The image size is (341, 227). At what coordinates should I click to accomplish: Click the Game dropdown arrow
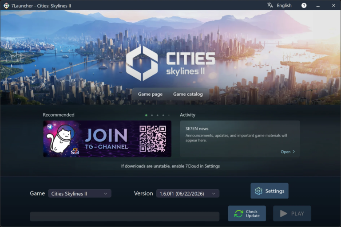(106, 194)
